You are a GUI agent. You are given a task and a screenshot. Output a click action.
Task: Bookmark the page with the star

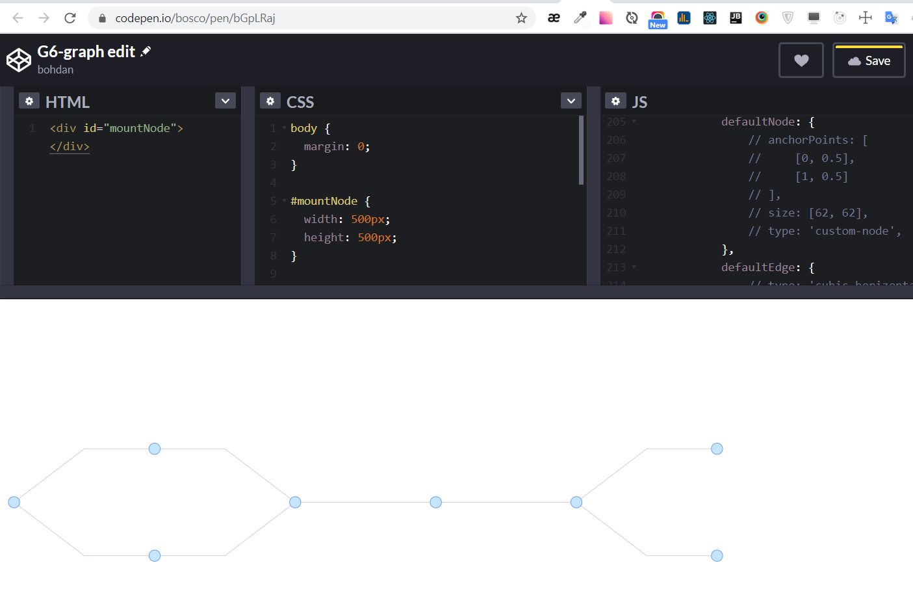coord(521,18)
